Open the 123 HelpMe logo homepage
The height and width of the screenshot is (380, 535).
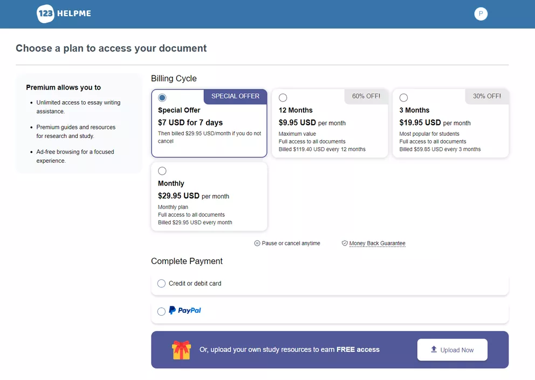coord(64,13)
